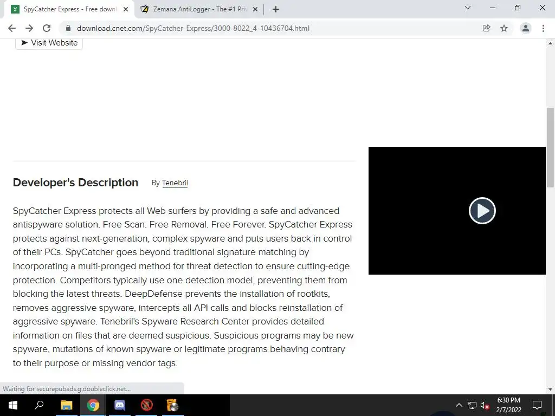Image resolution: width=555 pixels, height=416 pixels.
Task: Go back to the previous page
Action: point(12,28)
